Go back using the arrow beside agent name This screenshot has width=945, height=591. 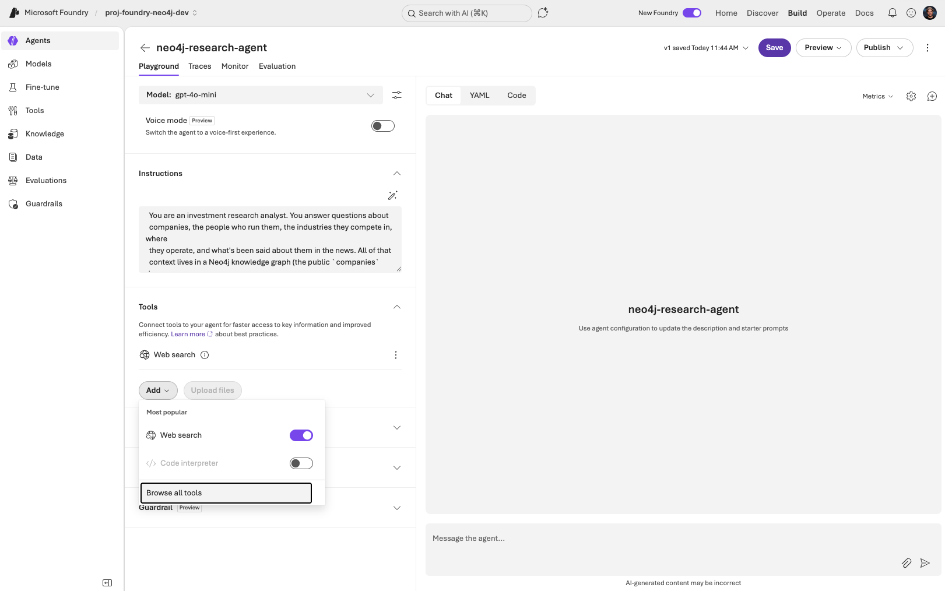click(x=145, y=48)
